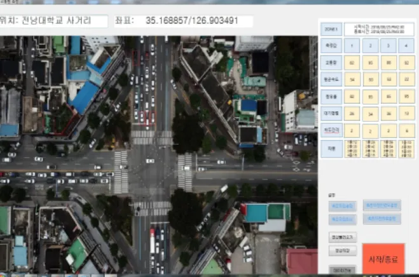The height and width of the screenshot is (277, 419).
Task: Click the 점유율 row label
Action: tap(331, 97)
